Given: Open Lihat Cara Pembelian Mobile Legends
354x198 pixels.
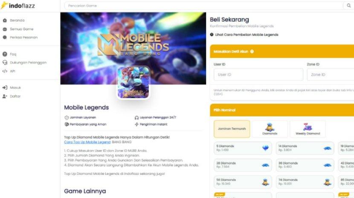Looking at the screenshot, I should [x=247, y=35].
